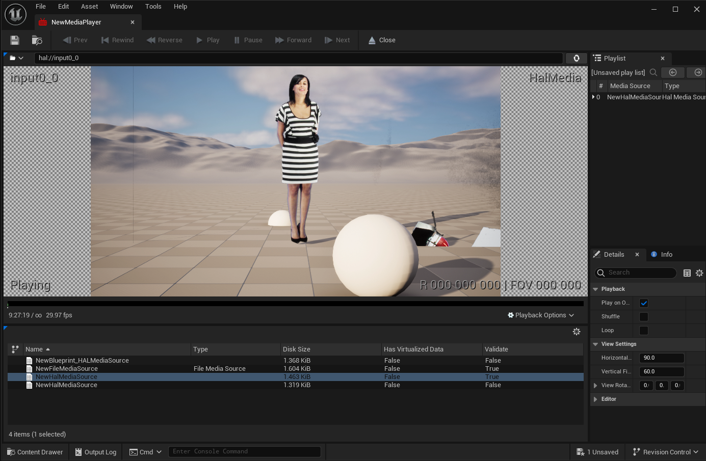Click the 1 Unsaved status indicator
Viewport: 706px width, 461px height.
coord(597,452)
